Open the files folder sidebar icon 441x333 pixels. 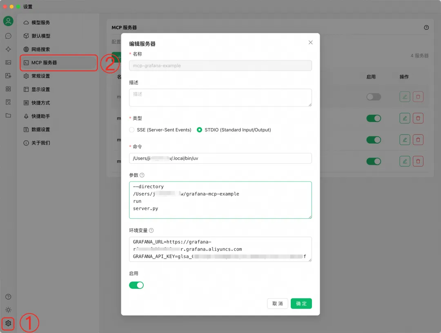click(x=8, y=115)
